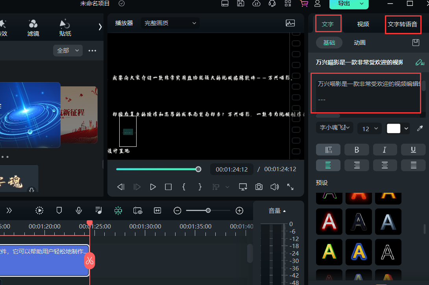Toggle italic text formatting

(x=385, y=150)
